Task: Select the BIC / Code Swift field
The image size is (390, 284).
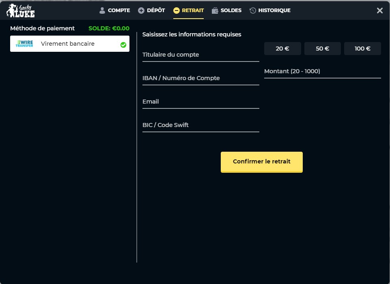Action: (200, 125)
